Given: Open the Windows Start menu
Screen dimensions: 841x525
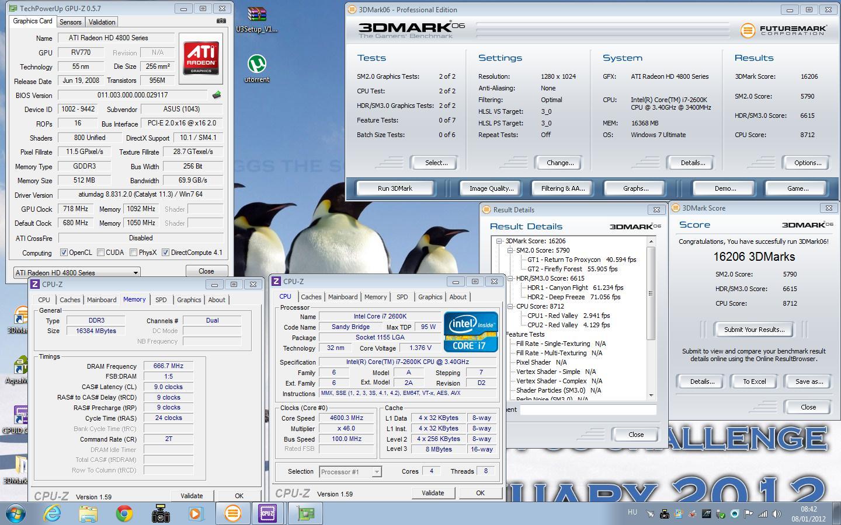Looking at the screenshot, I should (16, 513).
